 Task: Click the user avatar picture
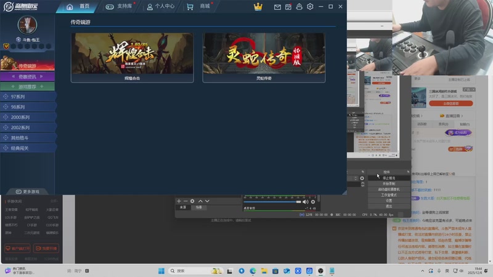click(27, 25)
